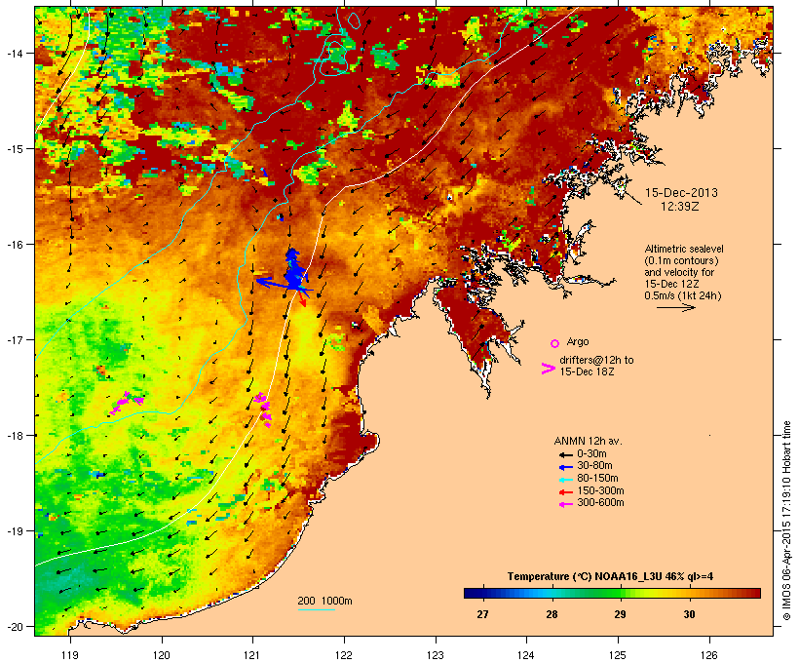Click the longitude label 123
The height and width of the screenshot is (663, 799).
click(436, 655)
